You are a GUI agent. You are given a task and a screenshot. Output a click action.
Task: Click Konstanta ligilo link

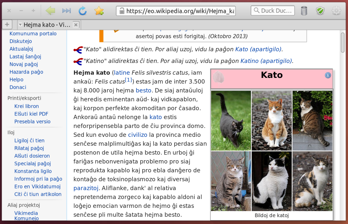pos(33,171)
